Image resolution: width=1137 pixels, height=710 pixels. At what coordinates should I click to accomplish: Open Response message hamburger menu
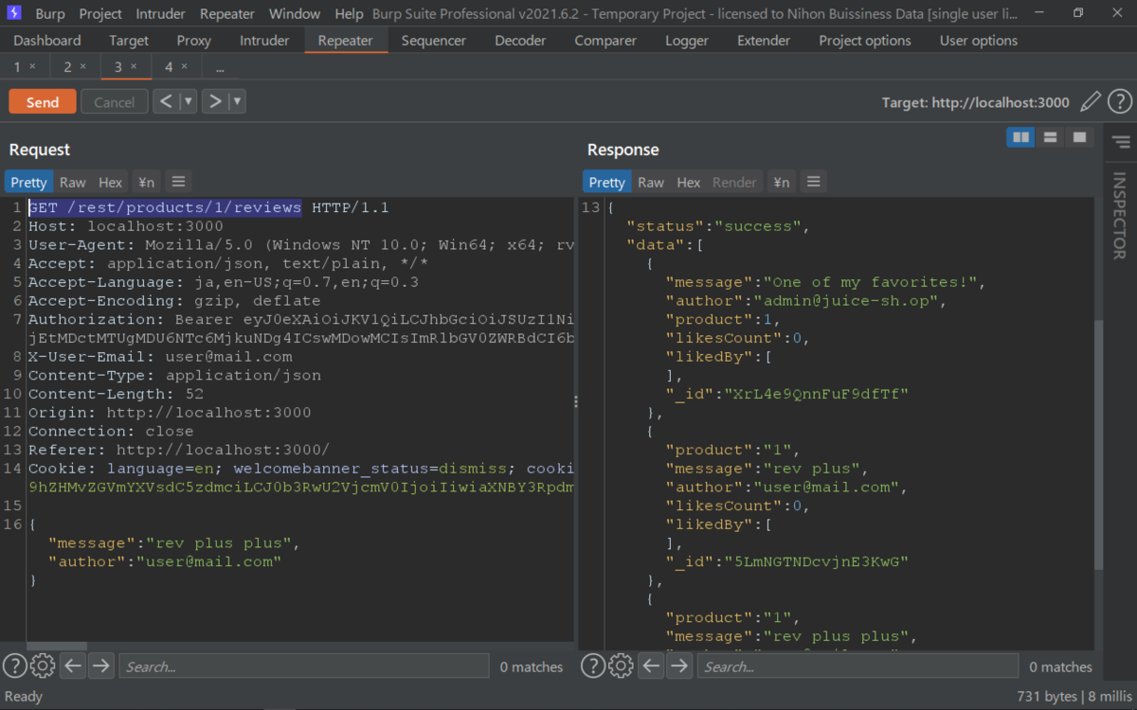pos(813,182)
